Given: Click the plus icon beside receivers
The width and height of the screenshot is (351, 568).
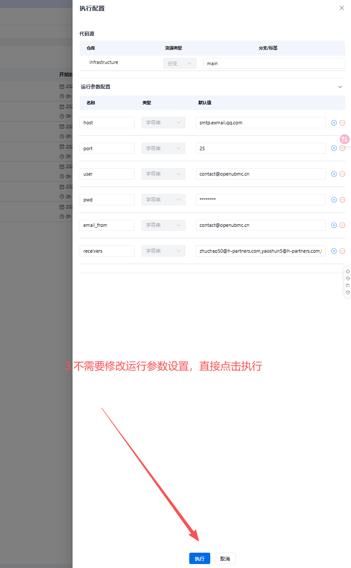Looking at the screenshot, I should (x=334, y=251).
